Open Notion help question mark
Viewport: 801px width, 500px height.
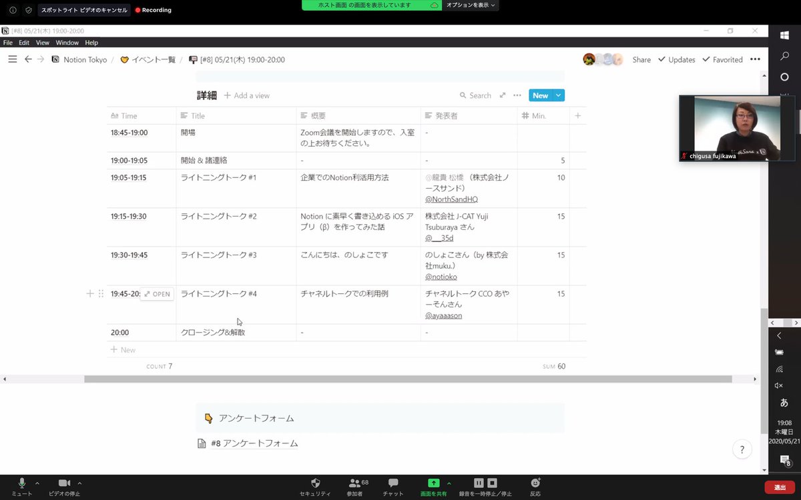click(742, 449)
